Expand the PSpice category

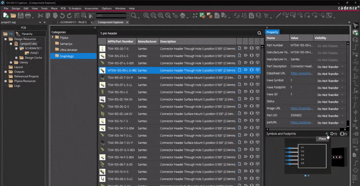[x=53, y=37]
